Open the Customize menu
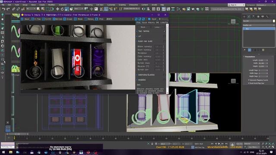 (x=111, y=5)
